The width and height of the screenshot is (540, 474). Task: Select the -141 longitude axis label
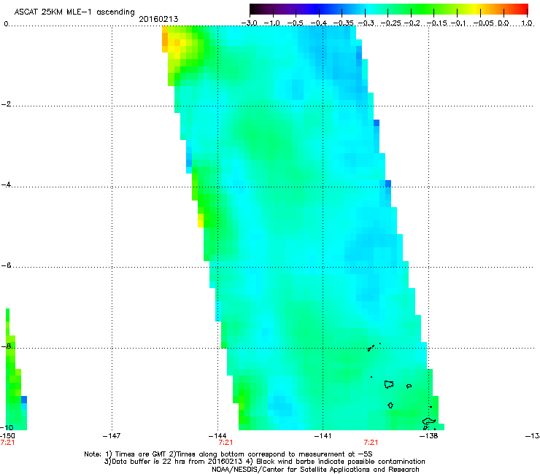tap(323, 436)
